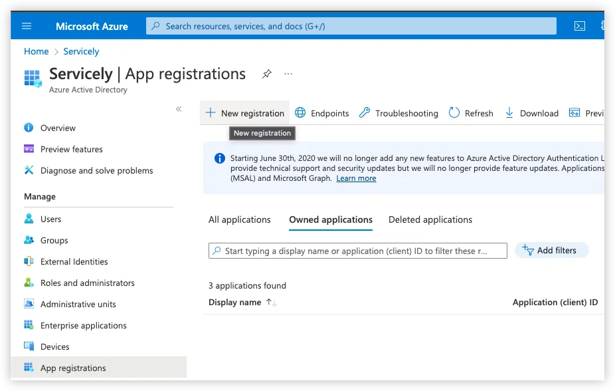Pin the App registrations blade

tap(267, 74)
